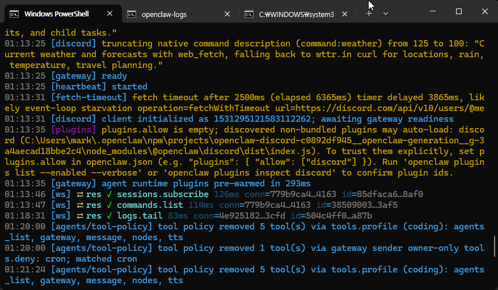Close the openclaw-logs tab

pyautogui.click(x=227, y=14)
